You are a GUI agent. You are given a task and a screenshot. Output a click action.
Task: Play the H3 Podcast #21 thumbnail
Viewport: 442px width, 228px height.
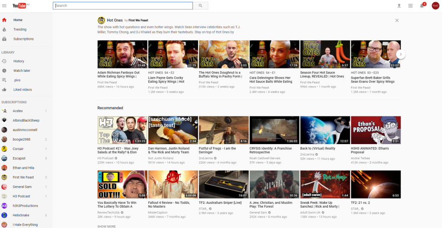tap(122, 130)
